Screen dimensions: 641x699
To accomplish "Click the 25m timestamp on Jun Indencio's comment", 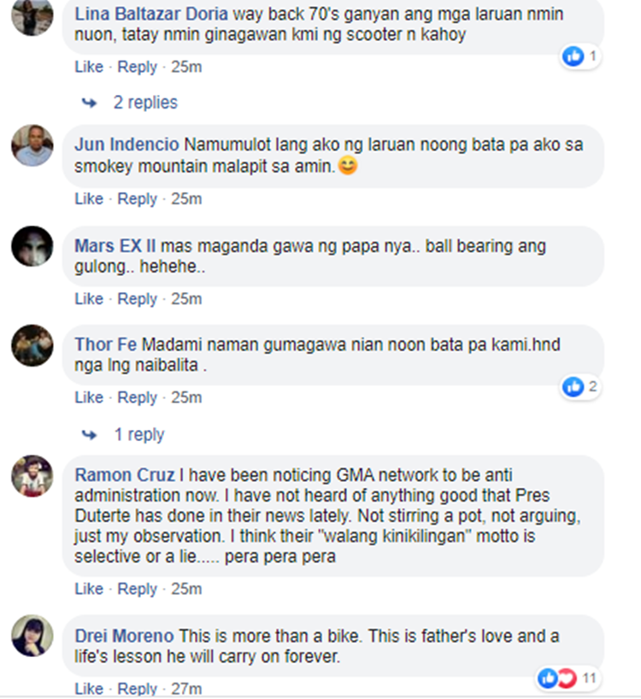I will (186, 199).
